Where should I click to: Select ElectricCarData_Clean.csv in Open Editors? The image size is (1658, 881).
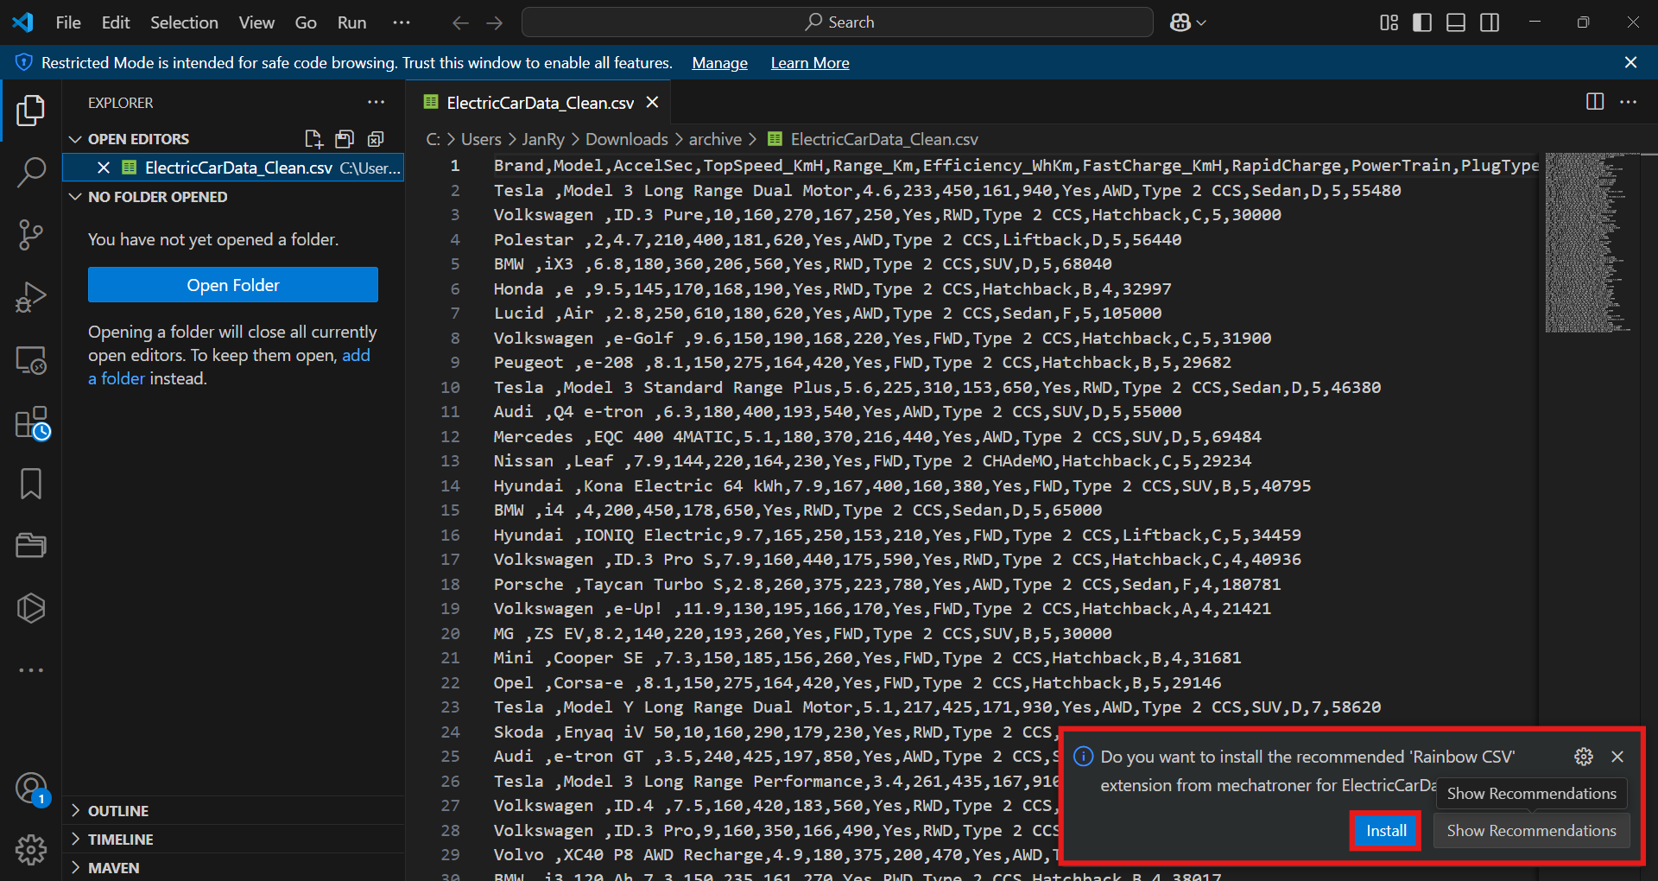click(x=233, y=168)
